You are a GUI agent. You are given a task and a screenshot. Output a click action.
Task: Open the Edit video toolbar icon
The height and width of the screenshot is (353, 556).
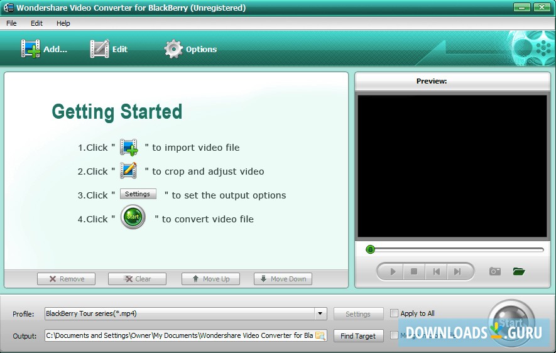(x=99, y=49)
